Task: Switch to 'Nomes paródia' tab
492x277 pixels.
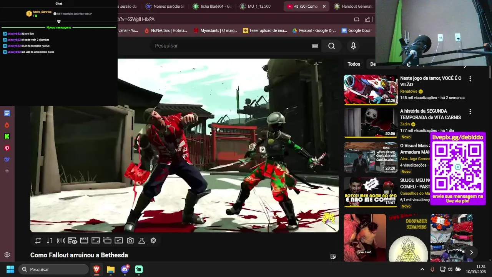Action: [165, 7]
